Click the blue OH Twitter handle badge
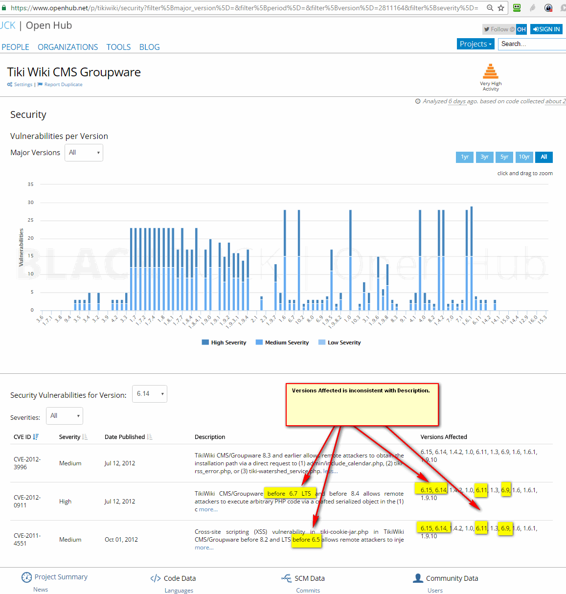The height and width of the screenshot is (594, 566). click(521, 29)
